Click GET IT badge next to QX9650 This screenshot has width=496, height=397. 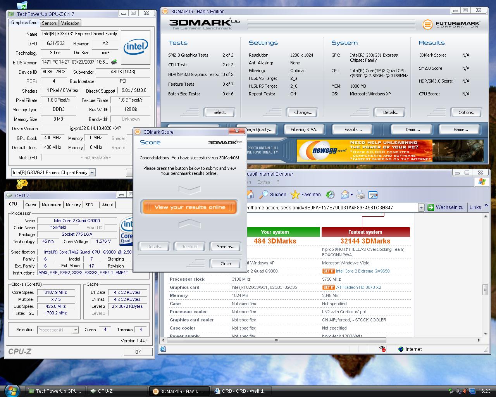[328, 271]
